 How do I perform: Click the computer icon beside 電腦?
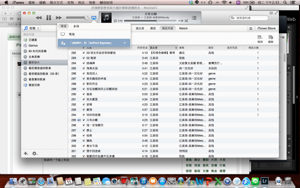pos(62,34)
